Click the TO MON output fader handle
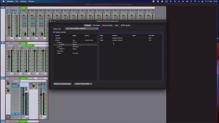The height and width of the screenshot is (123, 219). (x=41, y=95)
